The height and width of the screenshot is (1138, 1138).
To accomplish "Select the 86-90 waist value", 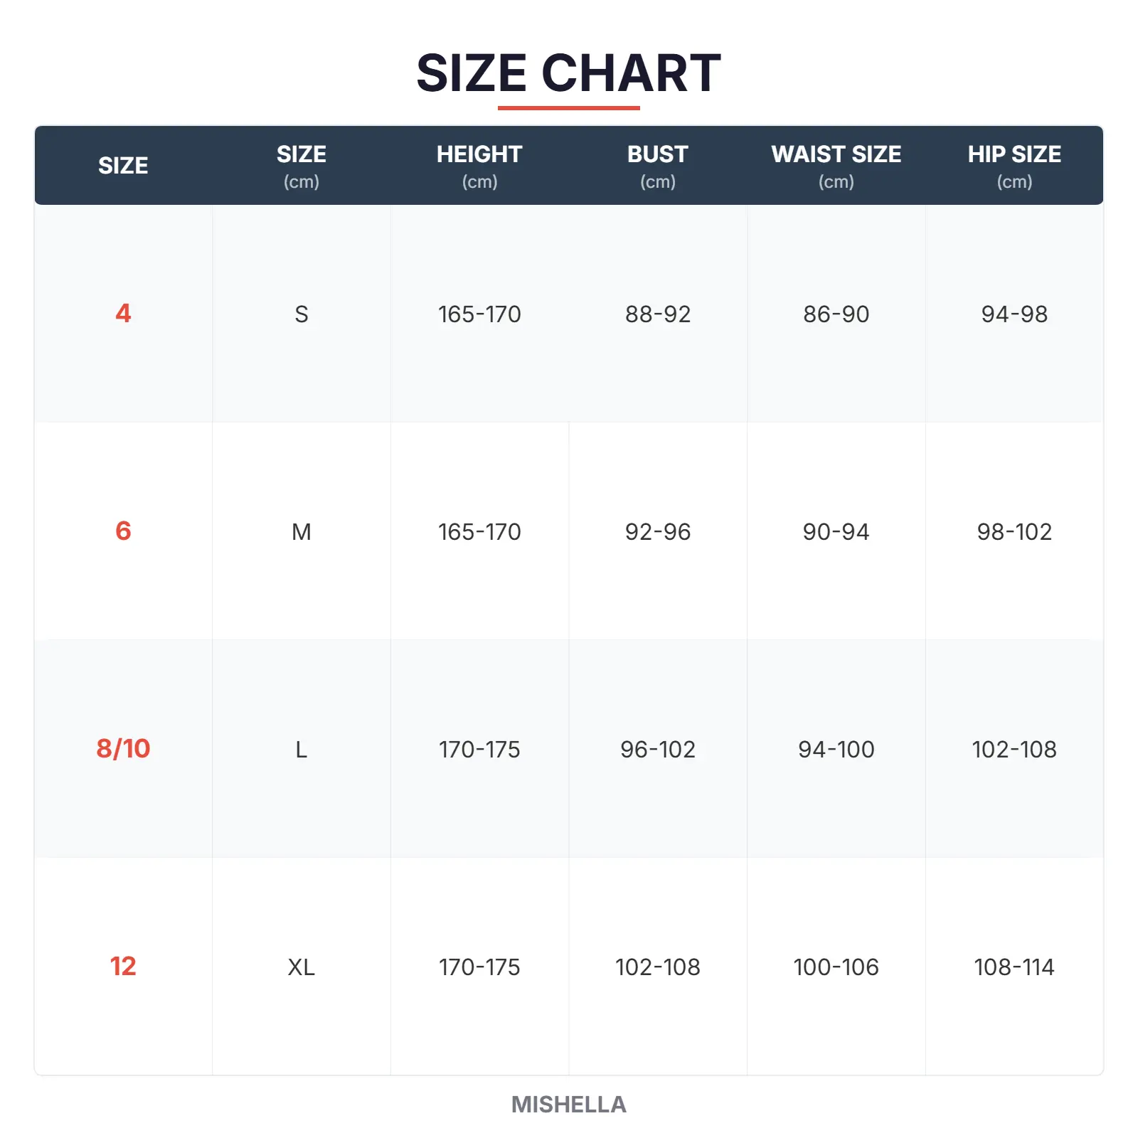I will [x=836, y=314].
